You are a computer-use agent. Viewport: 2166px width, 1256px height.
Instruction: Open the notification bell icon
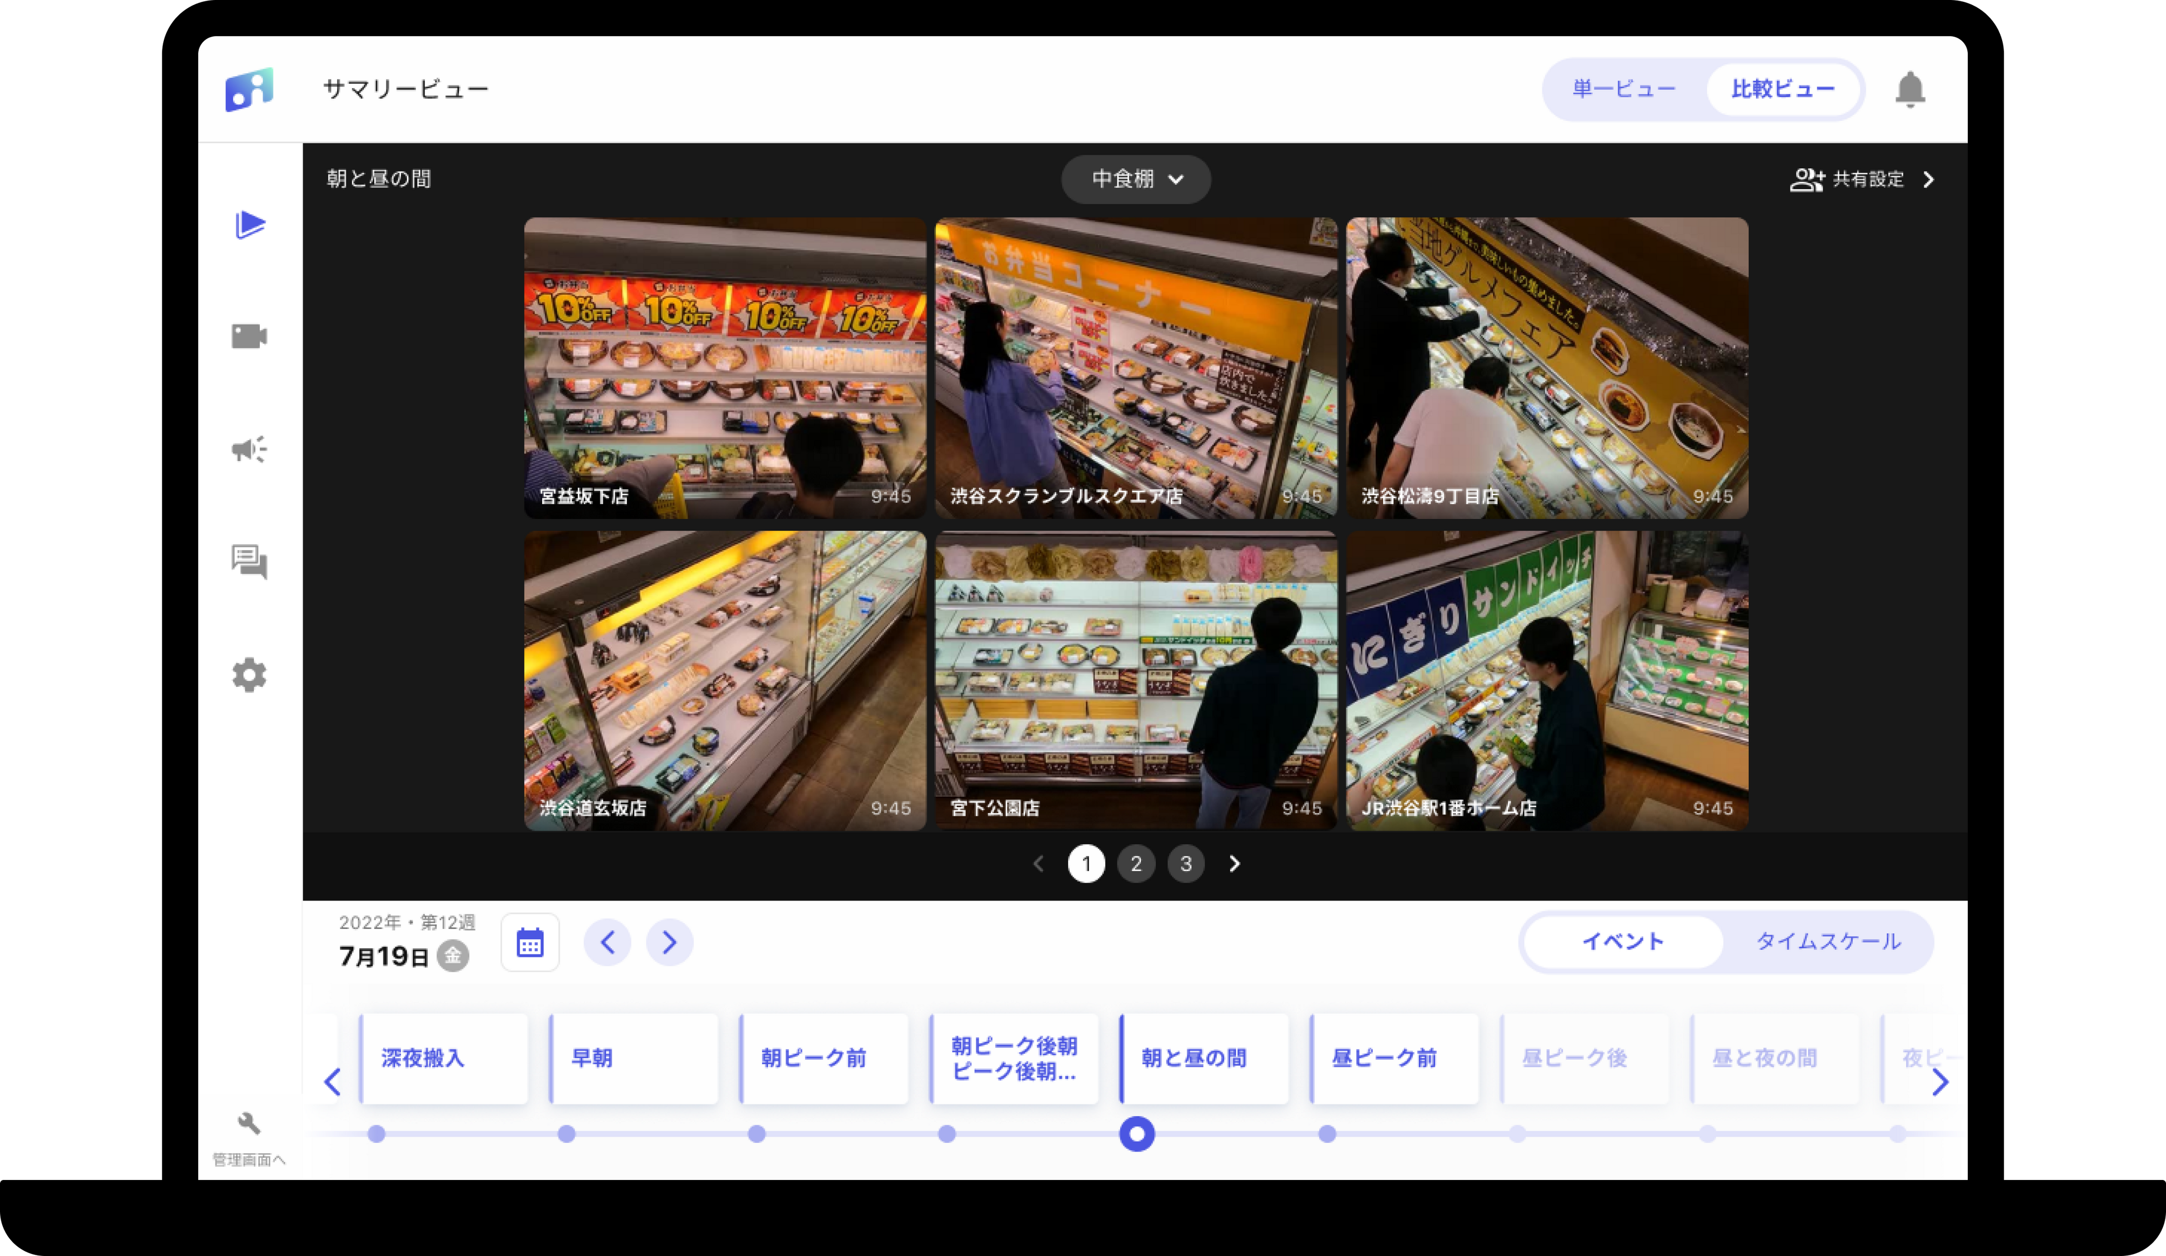1909,89
